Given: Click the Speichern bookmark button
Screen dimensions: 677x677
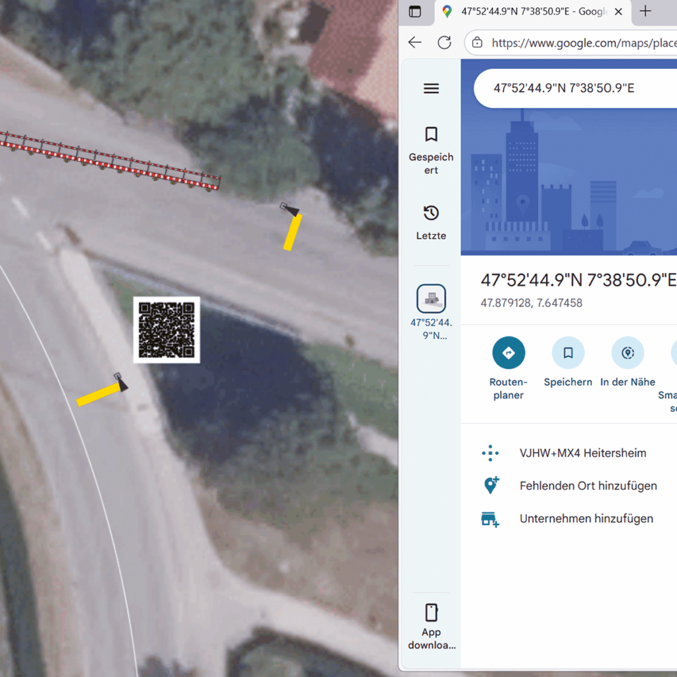Looking at the screenshot, I should 568,353.
